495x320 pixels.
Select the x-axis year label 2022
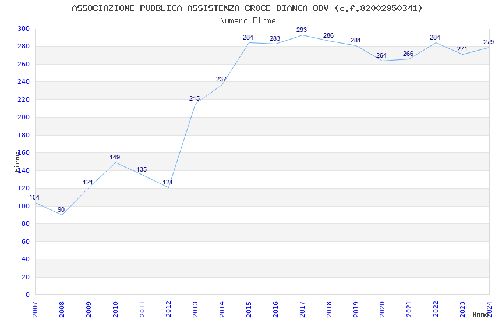(x=436, y=310)
